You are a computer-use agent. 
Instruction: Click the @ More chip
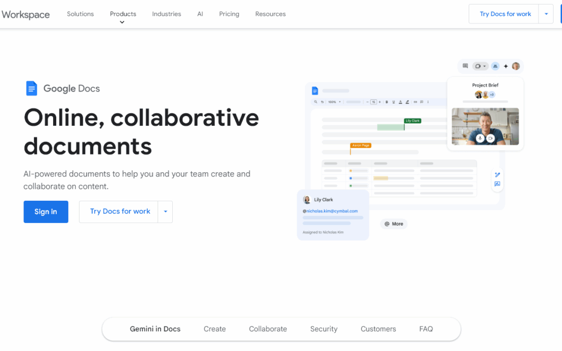tap(393, 224)
